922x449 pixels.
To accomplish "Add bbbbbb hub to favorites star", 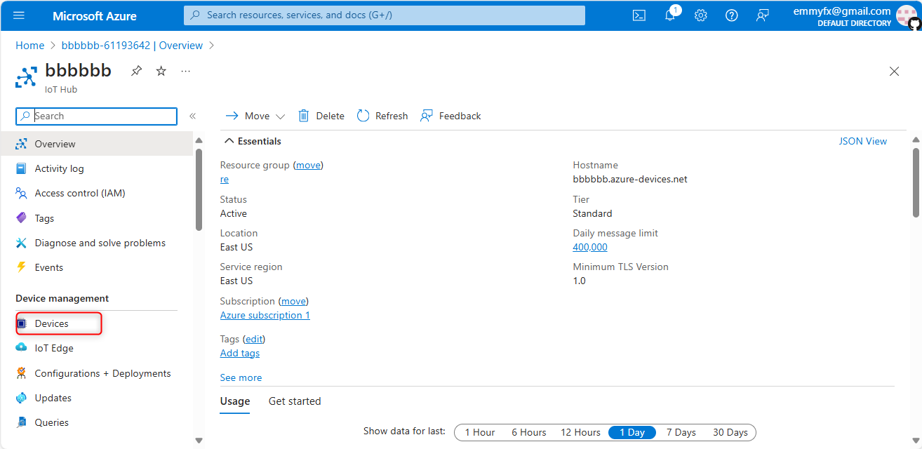I will (x=161, y=71).
